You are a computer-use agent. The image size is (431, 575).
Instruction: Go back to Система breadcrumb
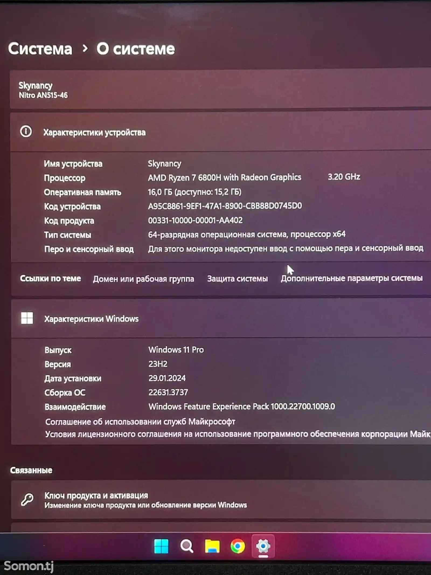[40, 49]
